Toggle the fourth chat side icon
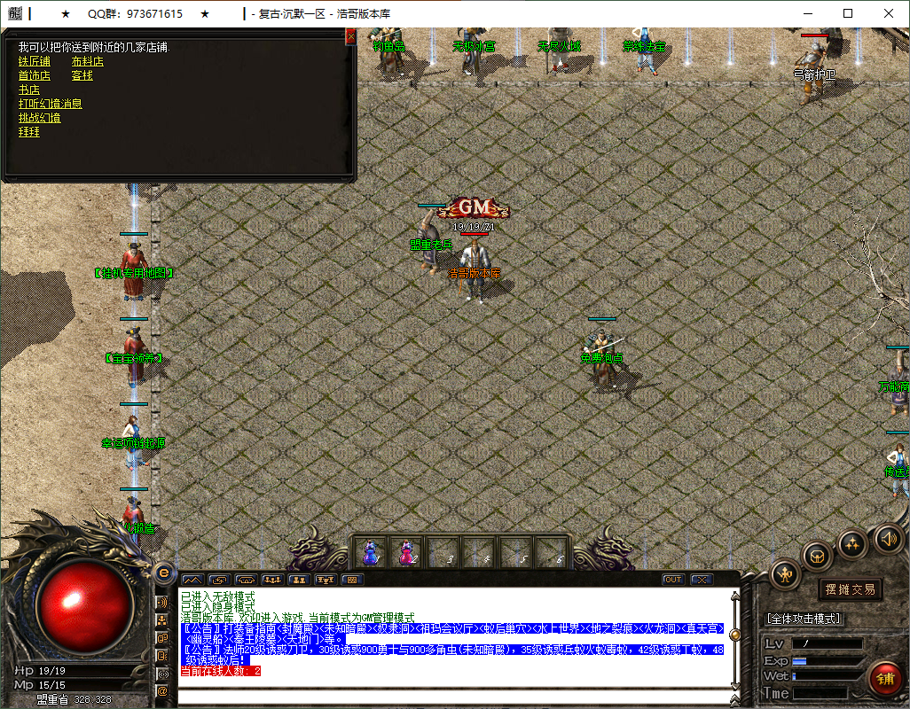 pos(162,656)
